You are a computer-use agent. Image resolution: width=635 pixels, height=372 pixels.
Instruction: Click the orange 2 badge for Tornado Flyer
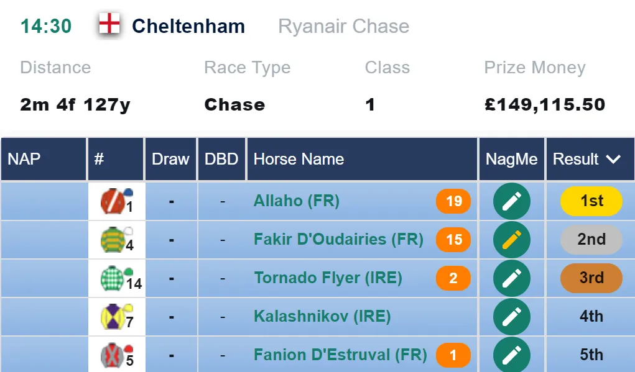point(453,278)
